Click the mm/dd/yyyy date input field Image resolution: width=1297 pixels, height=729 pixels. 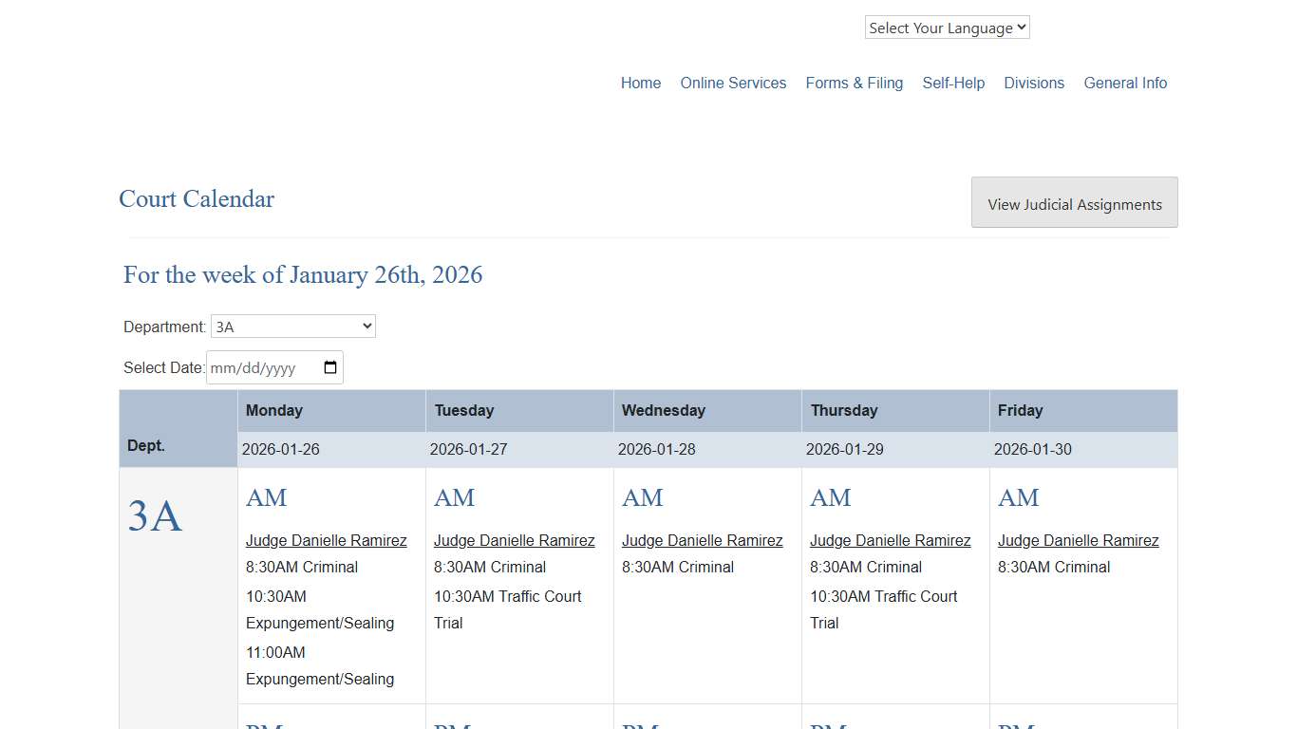[261, 367]
